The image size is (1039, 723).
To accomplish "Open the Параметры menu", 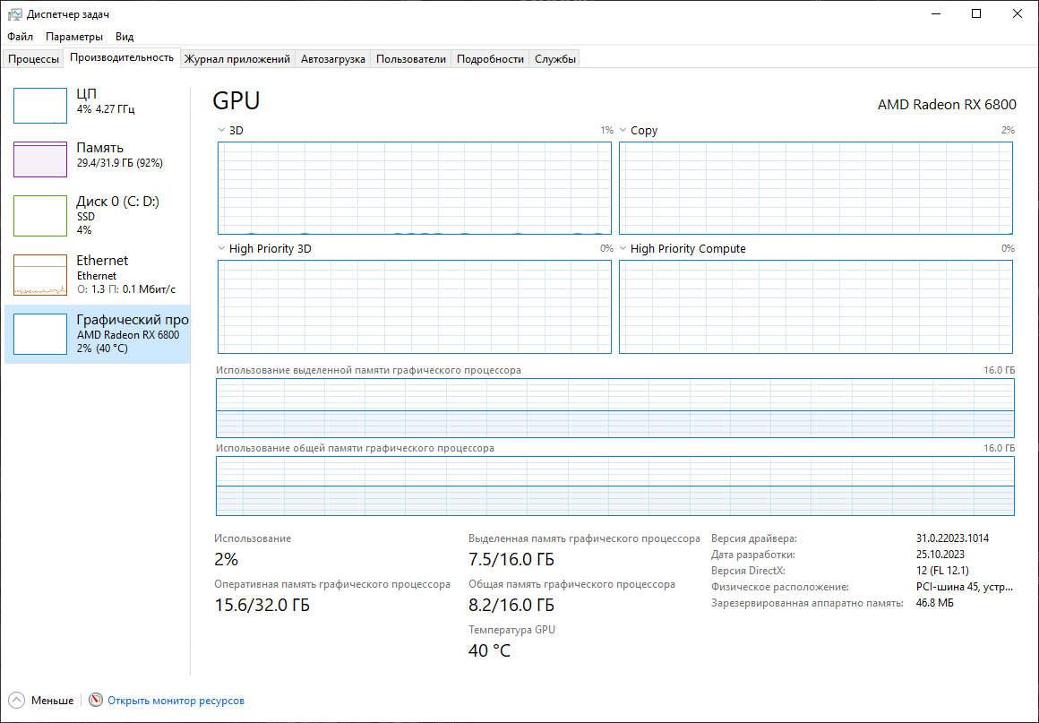I will (74, 37).
